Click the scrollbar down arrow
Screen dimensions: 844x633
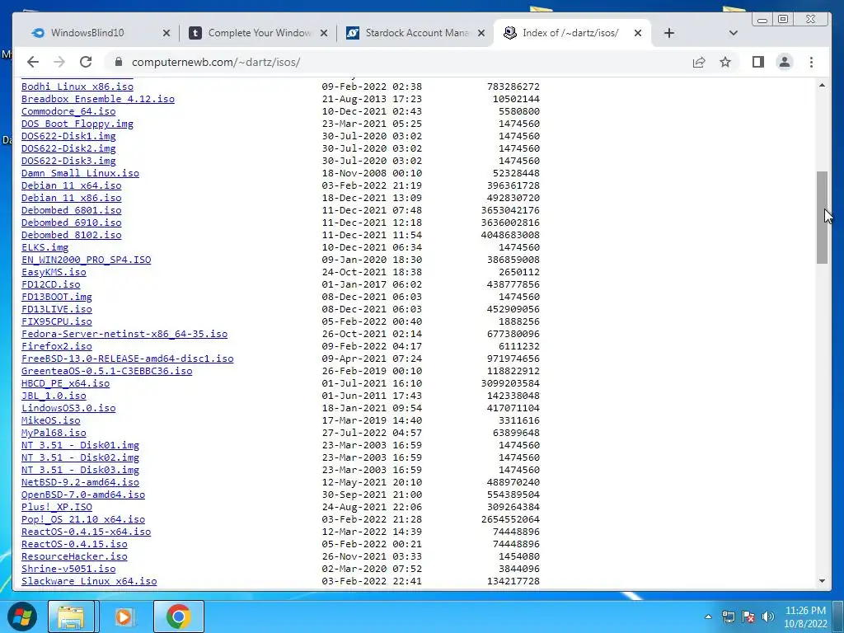click(x=822, y=581)
